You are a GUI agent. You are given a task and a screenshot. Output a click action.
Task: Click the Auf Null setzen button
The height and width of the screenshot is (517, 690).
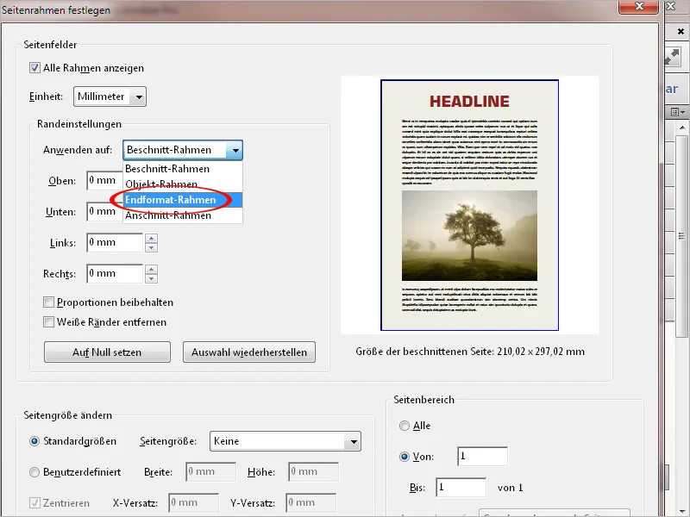point(107,352)
